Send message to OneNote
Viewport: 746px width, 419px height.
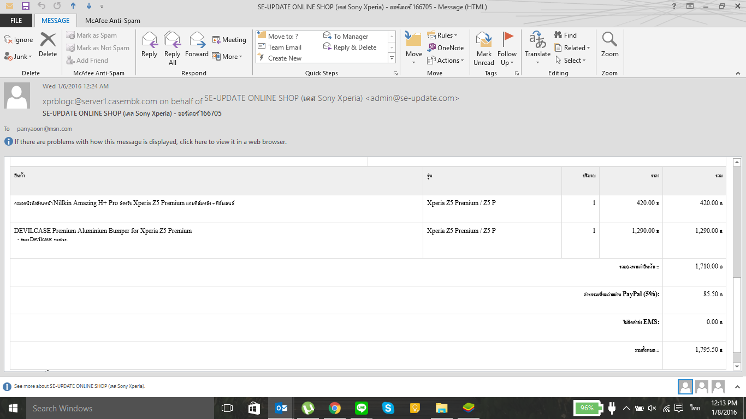[446, 48]
